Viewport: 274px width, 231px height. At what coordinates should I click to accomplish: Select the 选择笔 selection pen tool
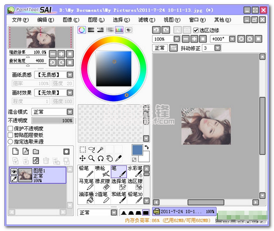(x=119, y=184)
